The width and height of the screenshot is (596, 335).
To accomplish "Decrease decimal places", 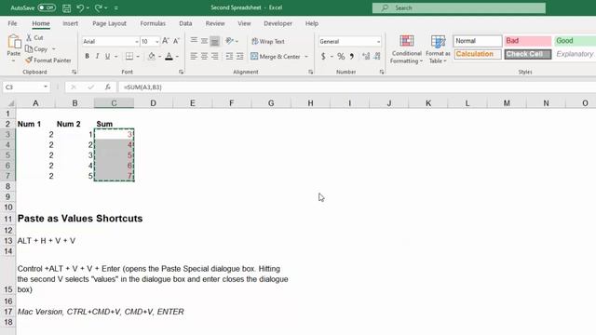I will point(376,56).
